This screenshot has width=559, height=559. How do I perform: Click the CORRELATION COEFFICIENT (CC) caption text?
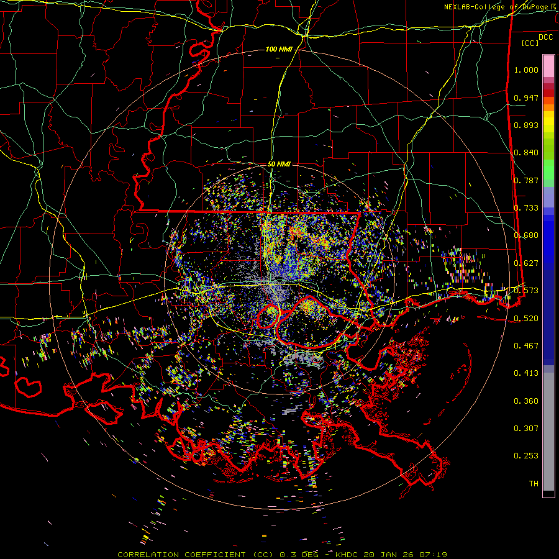click(x=196, y=555)
